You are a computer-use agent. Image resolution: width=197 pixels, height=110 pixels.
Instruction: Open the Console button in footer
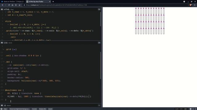click(34, 109)
